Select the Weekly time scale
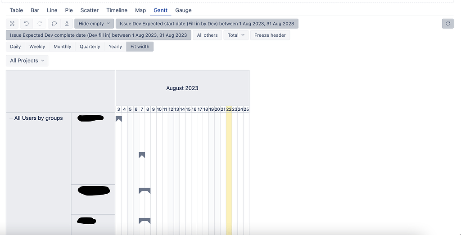 point(37,47)
